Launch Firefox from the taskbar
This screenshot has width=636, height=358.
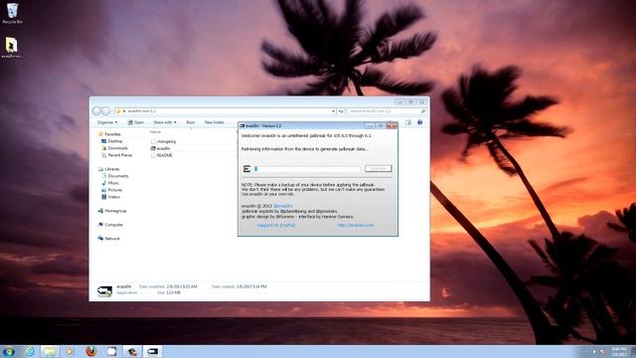91,351
